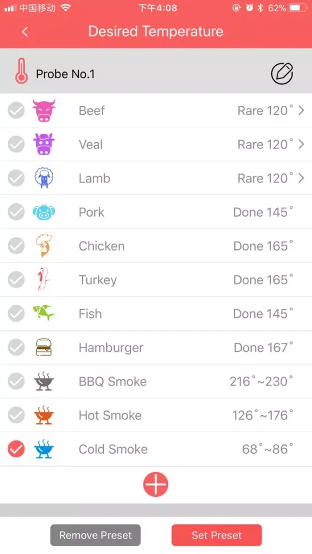Select the Pork Done 145° row
Image resolution: width=312 pixels, height=554 pixels.
pos(156,212)
